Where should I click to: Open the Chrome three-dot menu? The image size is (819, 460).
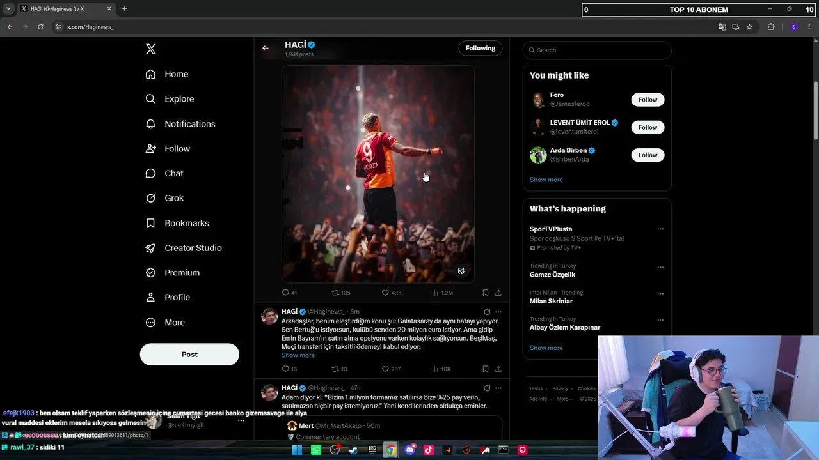click(x=810, y=27)
